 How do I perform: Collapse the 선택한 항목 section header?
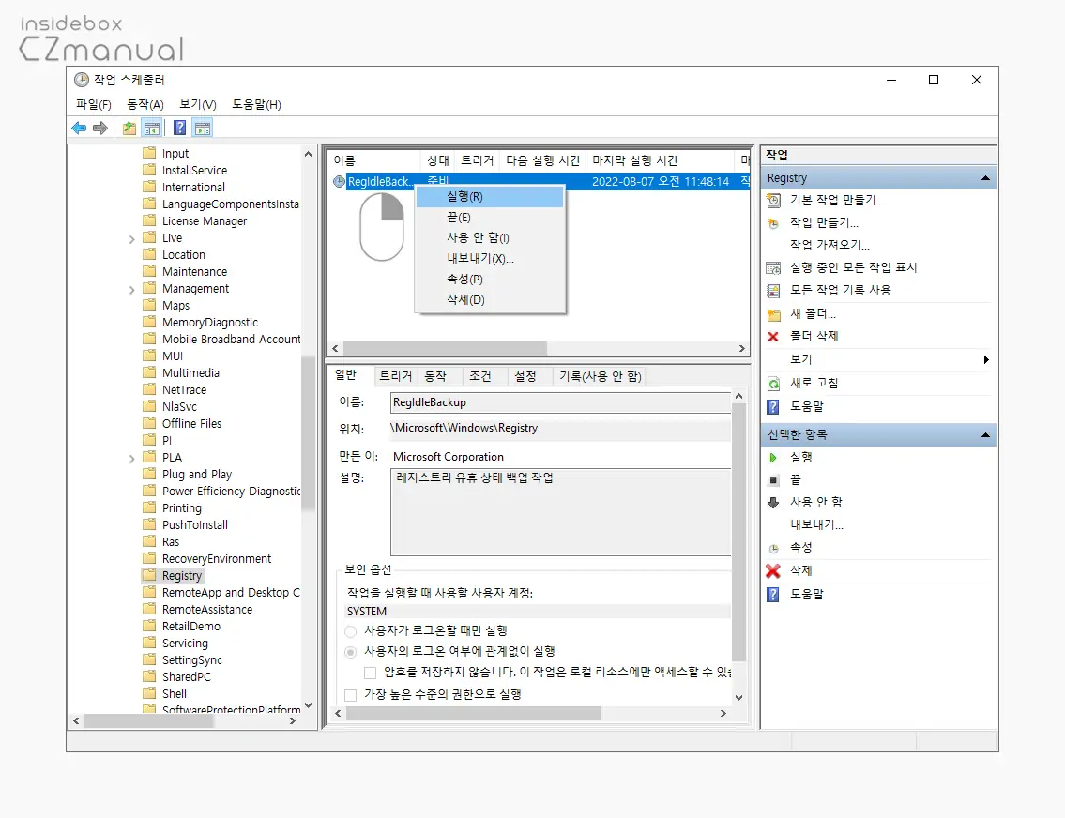tap(985, 434)
